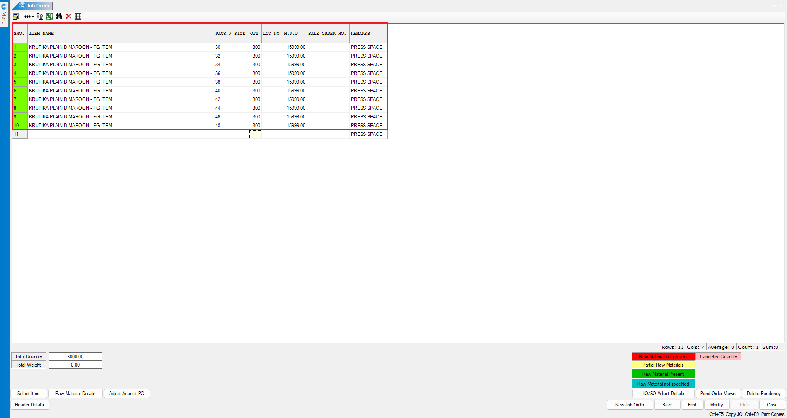Click the New Job Order button
Viewport: 787px width, 418px height.
[630, 405]
